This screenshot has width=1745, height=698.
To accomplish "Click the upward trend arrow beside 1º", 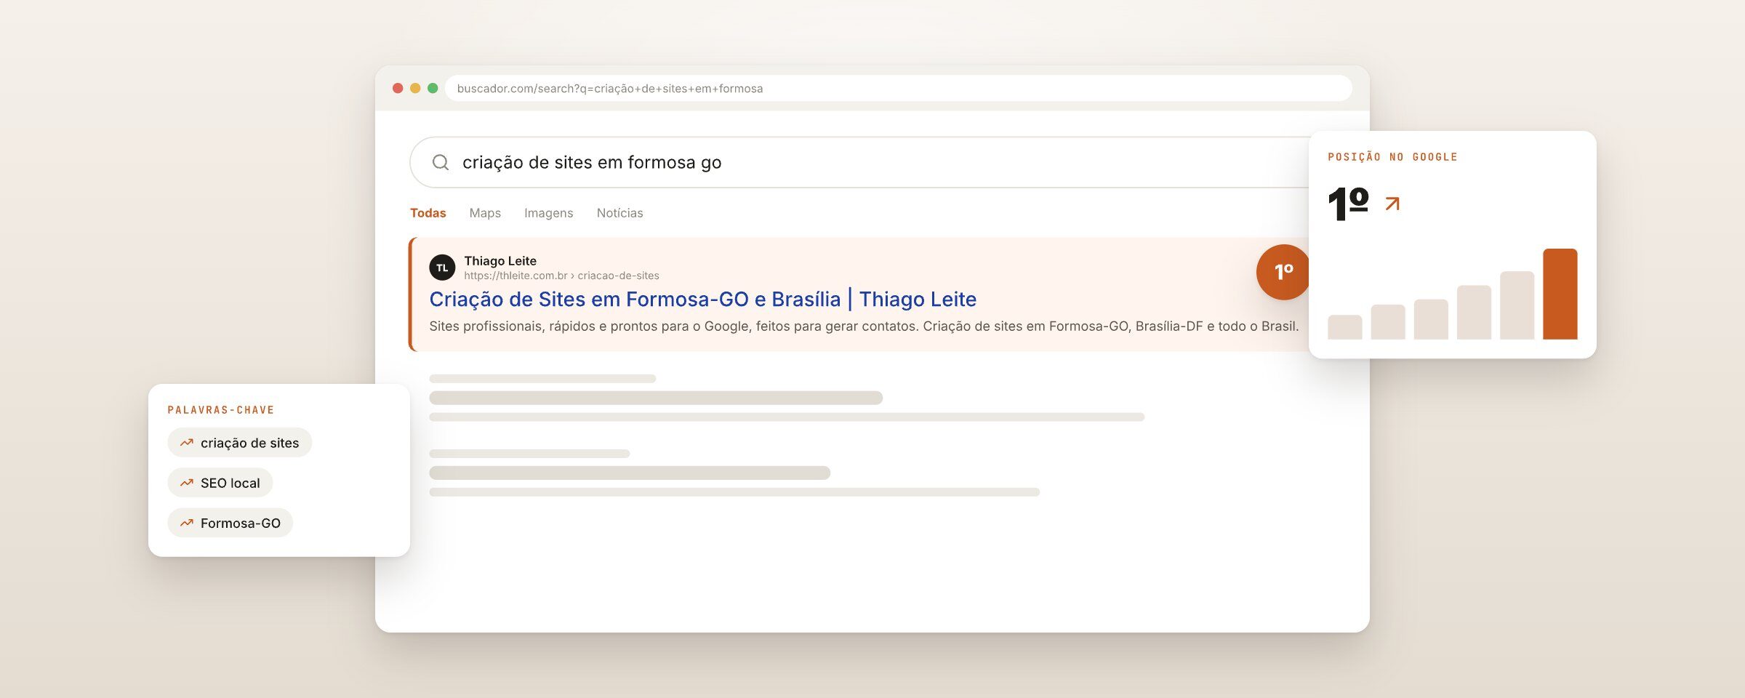I will coord(1392,204).
